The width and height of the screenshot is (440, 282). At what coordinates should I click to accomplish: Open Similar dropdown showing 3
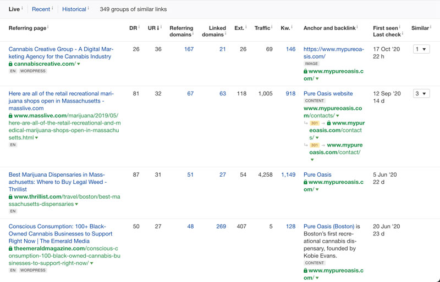click(x=421, y=94)
